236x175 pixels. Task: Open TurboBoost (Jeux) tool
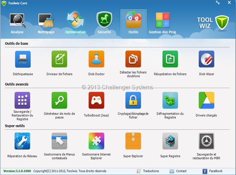[97, 100]
